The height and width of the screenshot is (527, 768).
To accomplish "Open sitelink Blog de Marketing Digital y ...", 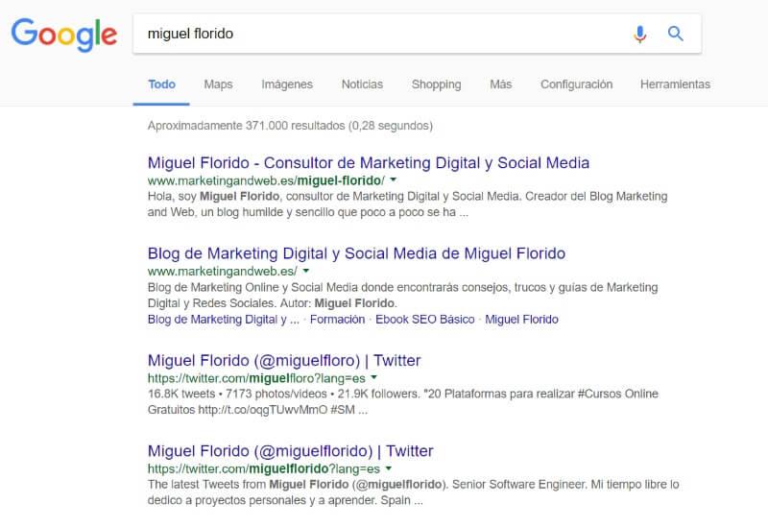I will pos(224,320).
